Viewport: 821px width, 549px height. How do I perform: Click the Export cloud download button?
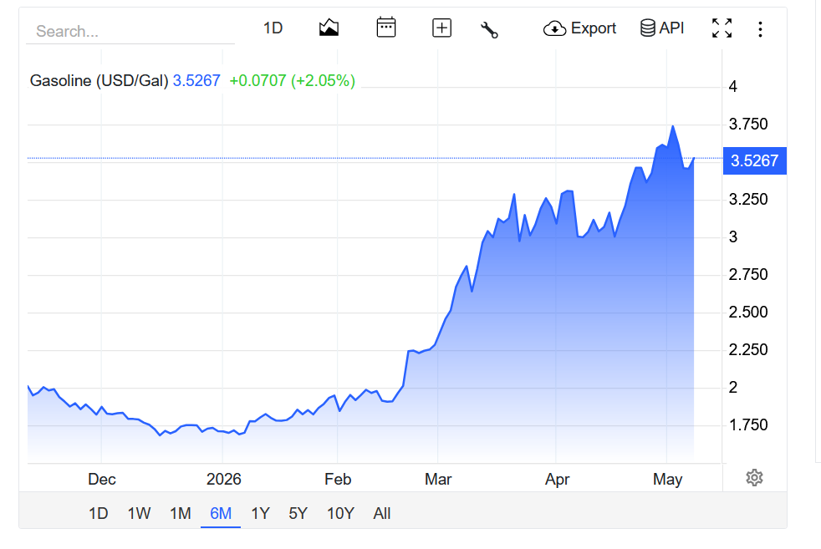coord(579,28)
